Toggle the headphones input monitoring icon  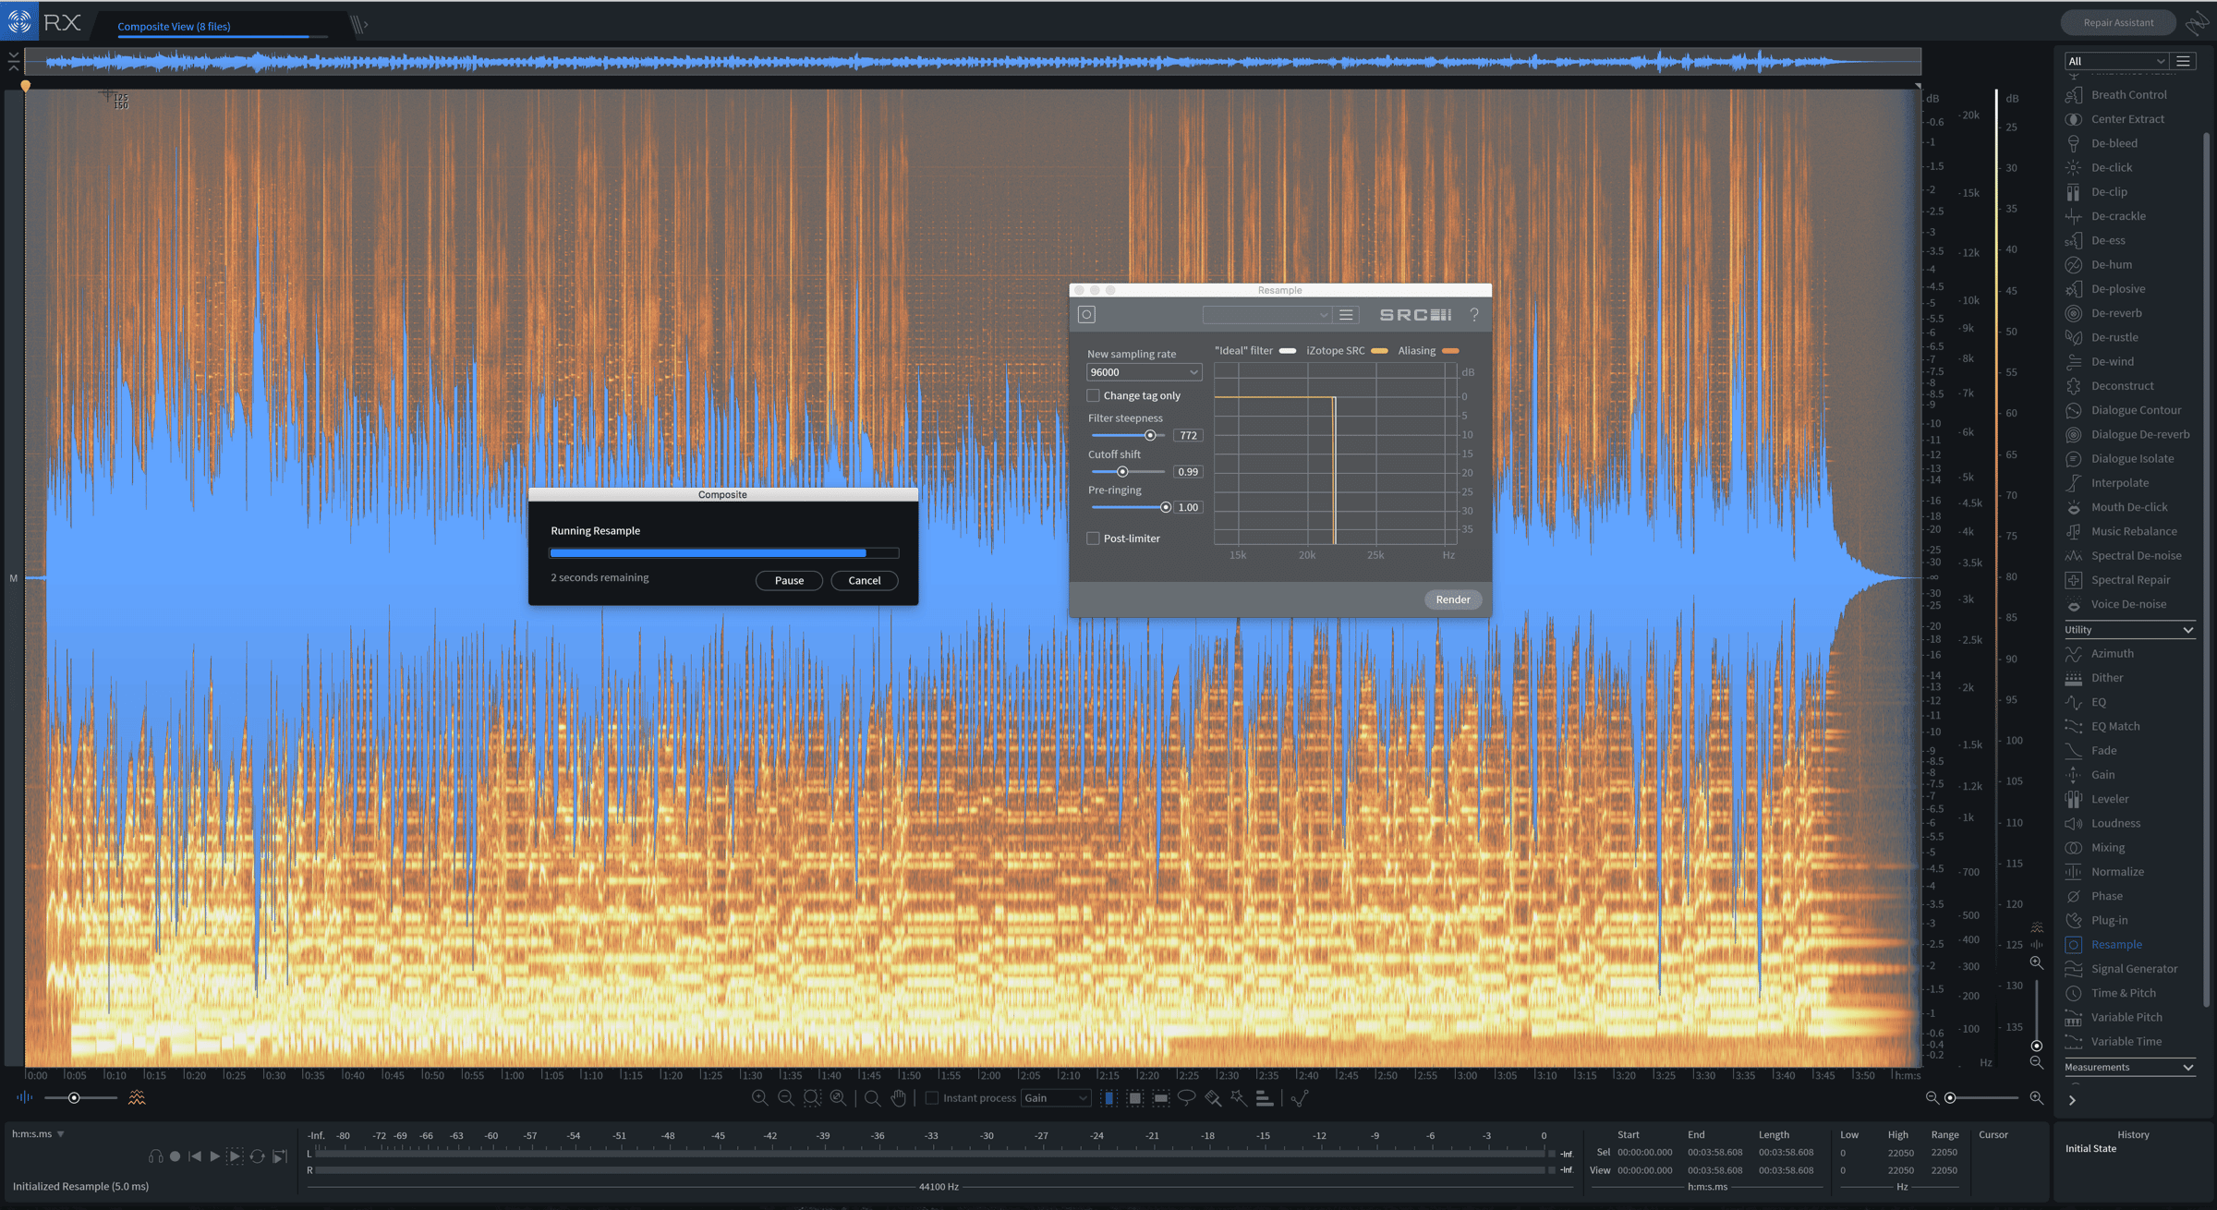coord(155,1156)
